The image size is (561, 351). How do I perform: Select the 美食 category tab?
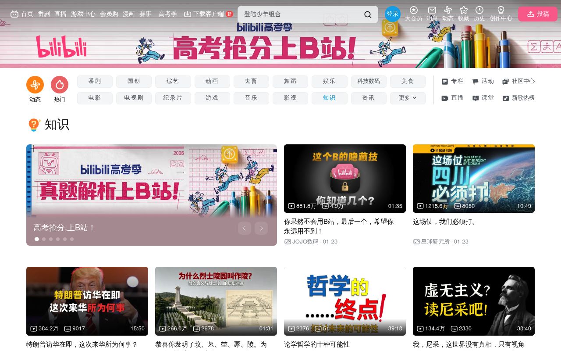click(x=408, y=81)
